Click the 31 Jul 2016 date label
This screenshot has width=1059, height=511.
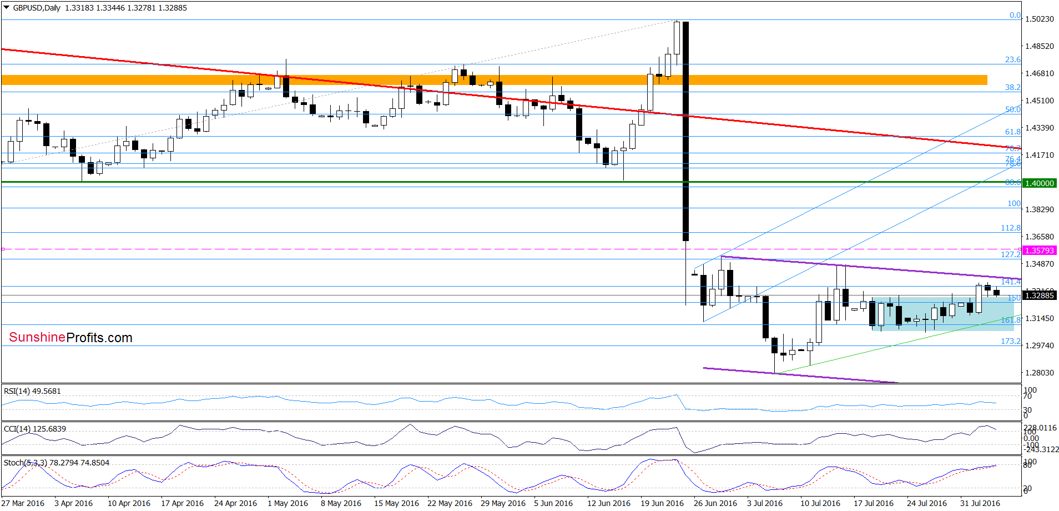(980, 503)
